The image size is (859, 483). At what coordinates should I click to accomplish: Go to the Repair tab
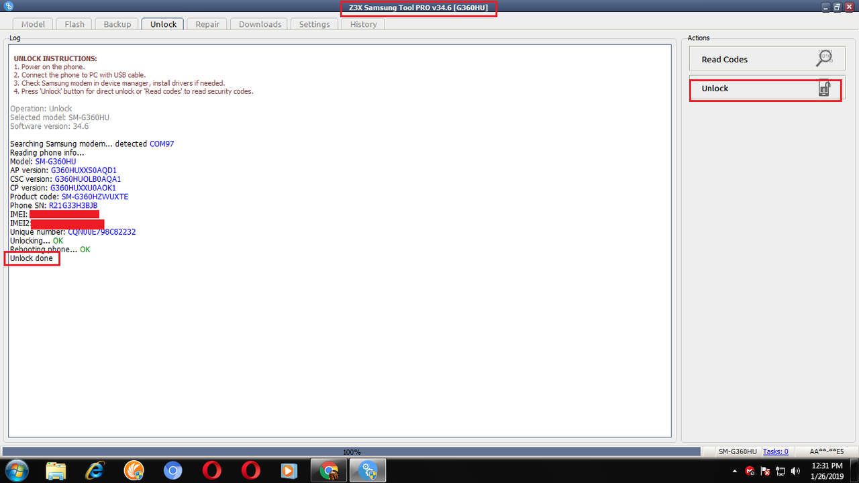tap(207, 24)
